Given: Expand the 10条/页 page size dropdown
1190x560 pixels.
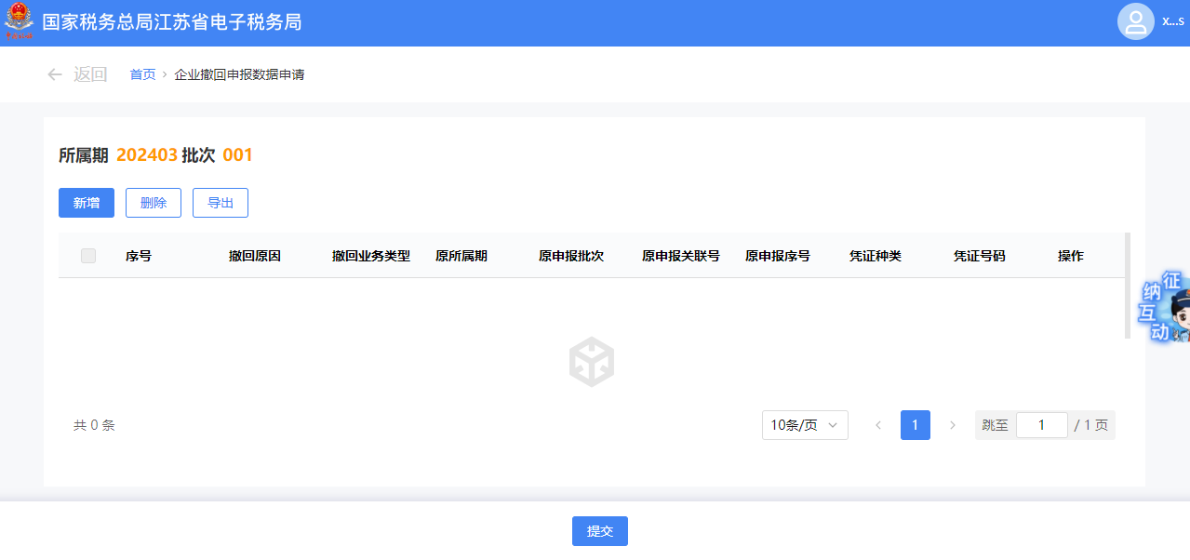Looking at the screenshot, I should point(805,425).
